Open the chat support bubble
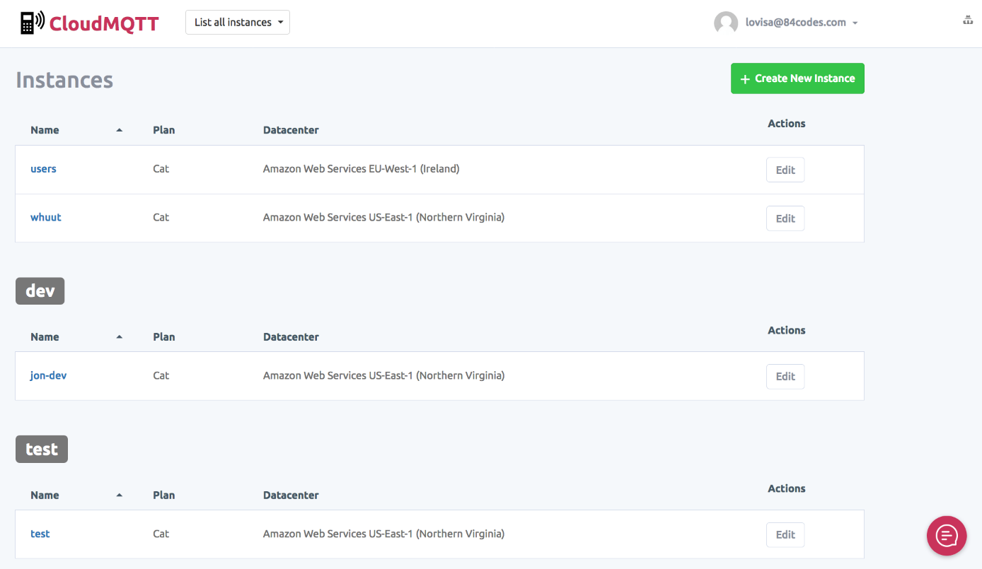The height and width of the screenshot is (569, 982). [x=947, y=536]
